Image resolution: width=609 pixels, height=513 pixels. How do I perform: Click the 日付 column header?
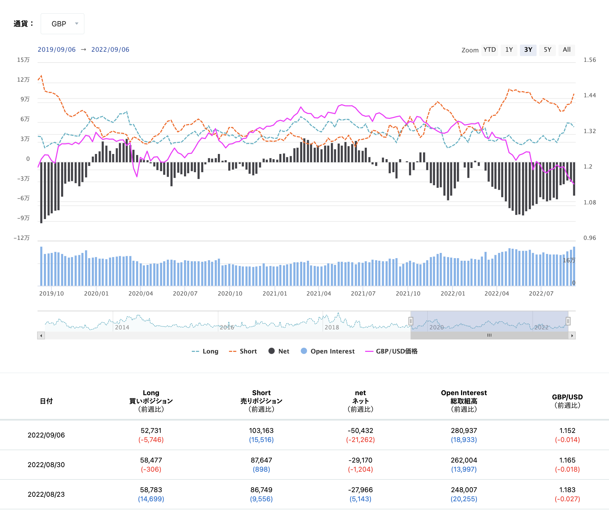click(46, 401)
